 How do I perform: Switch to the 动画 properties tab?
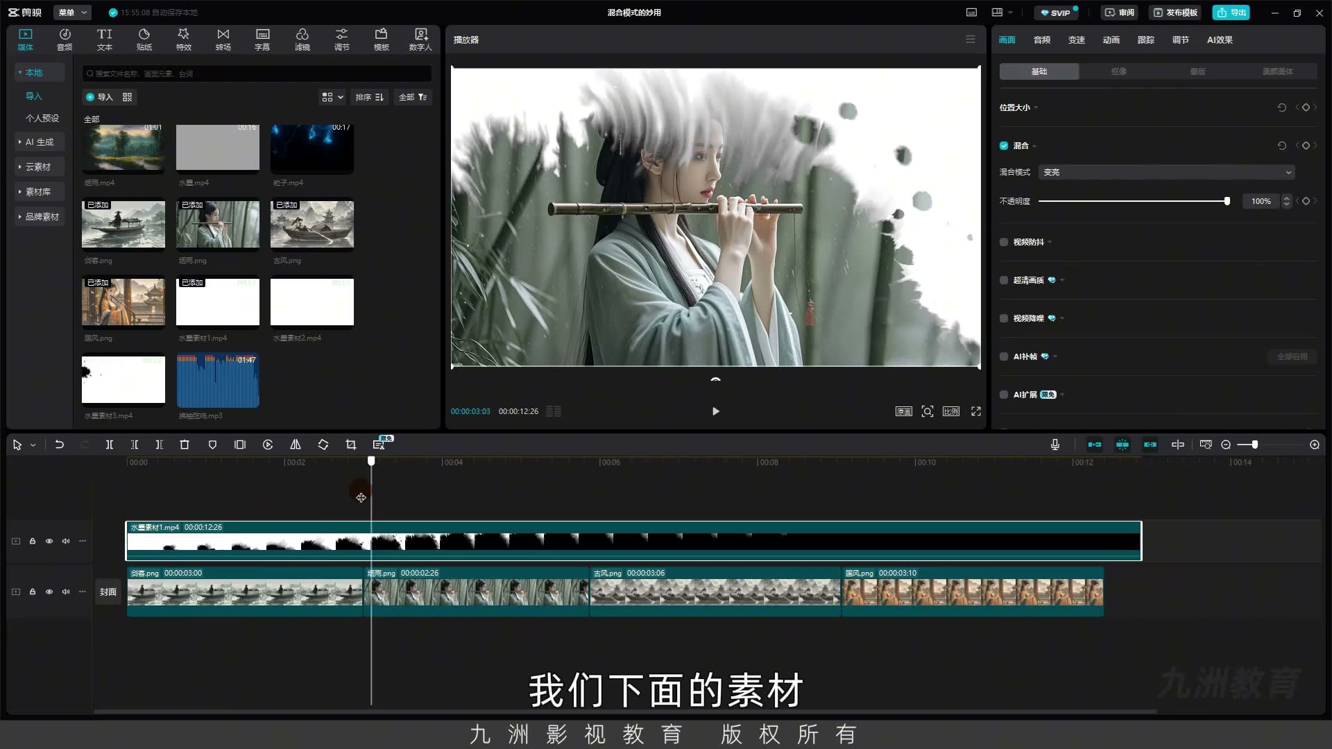[1111, 40]
